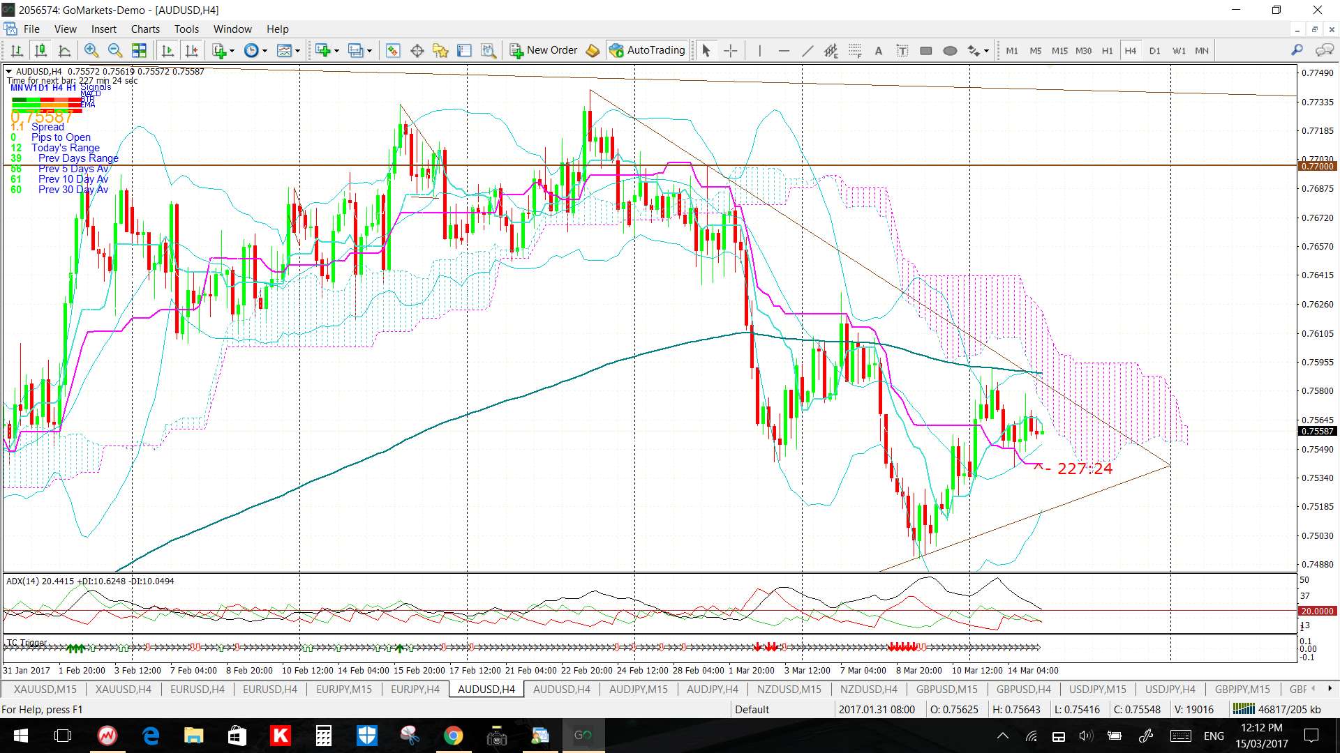Expand the indicators list dropdown arrow
This screenshot has height=753, width=1340.
[x=232, y=51]
